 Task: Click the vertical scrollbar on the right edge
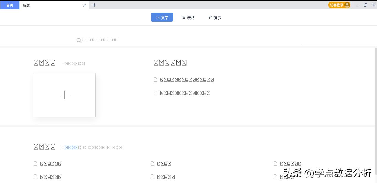coord(375,83)
